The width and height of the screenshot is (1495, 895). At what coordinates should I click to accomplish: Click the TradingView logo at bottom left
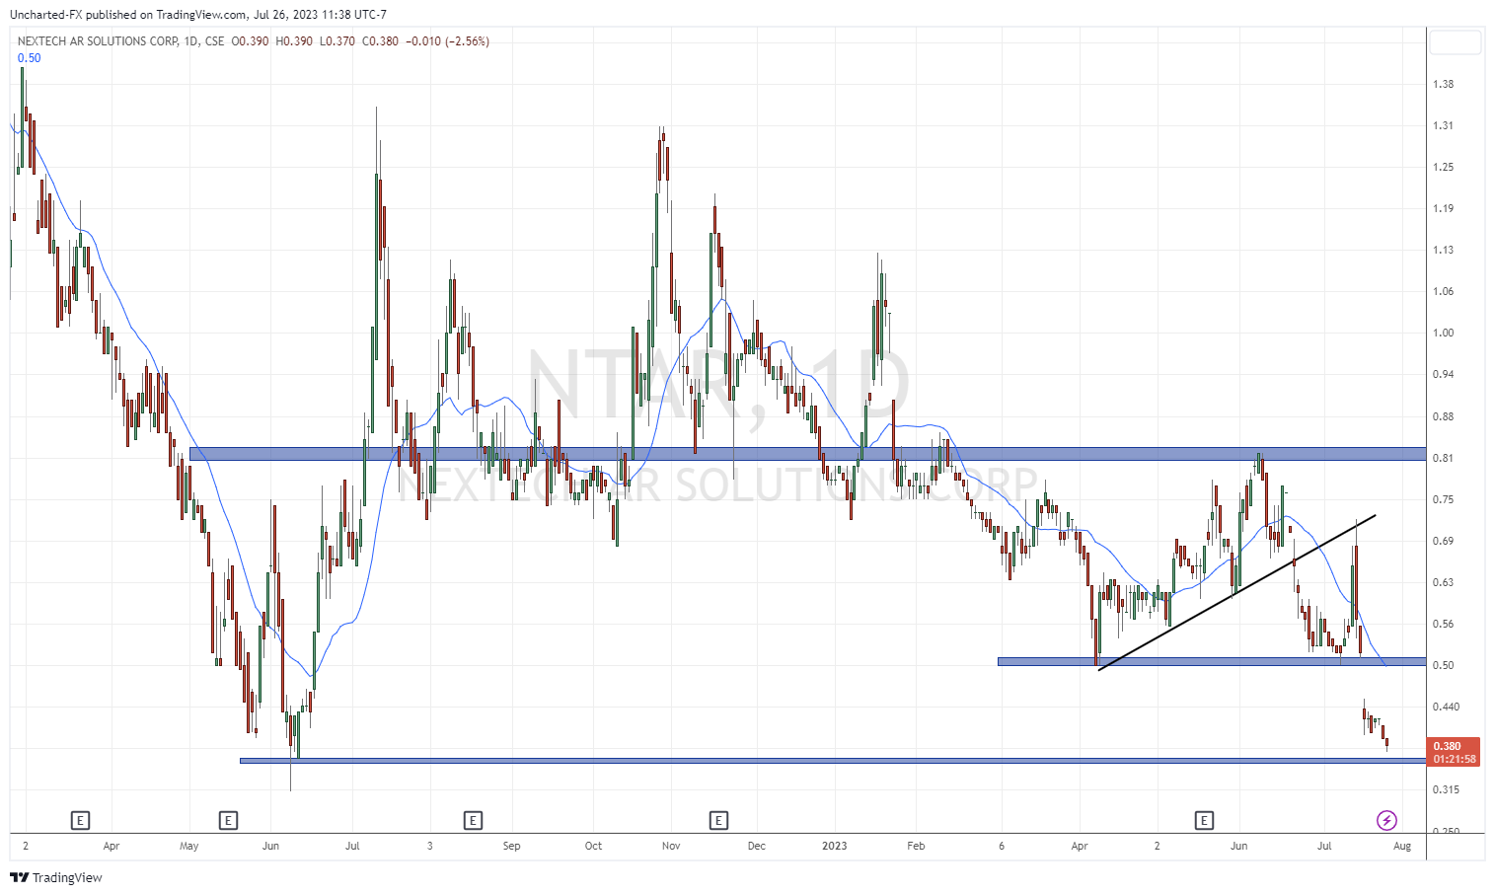coord(56,877)
